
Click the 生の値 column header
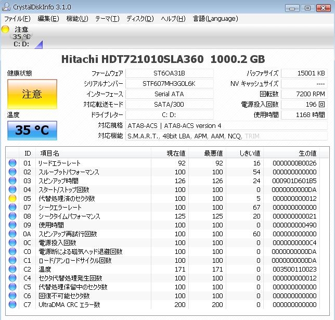pos(292,153)
